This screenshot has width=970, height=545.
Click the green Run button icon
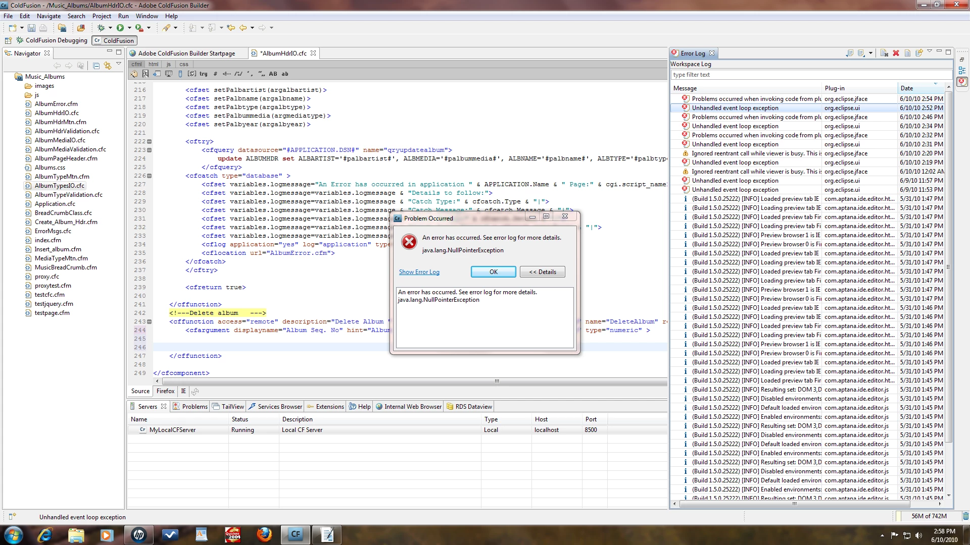point(120,28)
